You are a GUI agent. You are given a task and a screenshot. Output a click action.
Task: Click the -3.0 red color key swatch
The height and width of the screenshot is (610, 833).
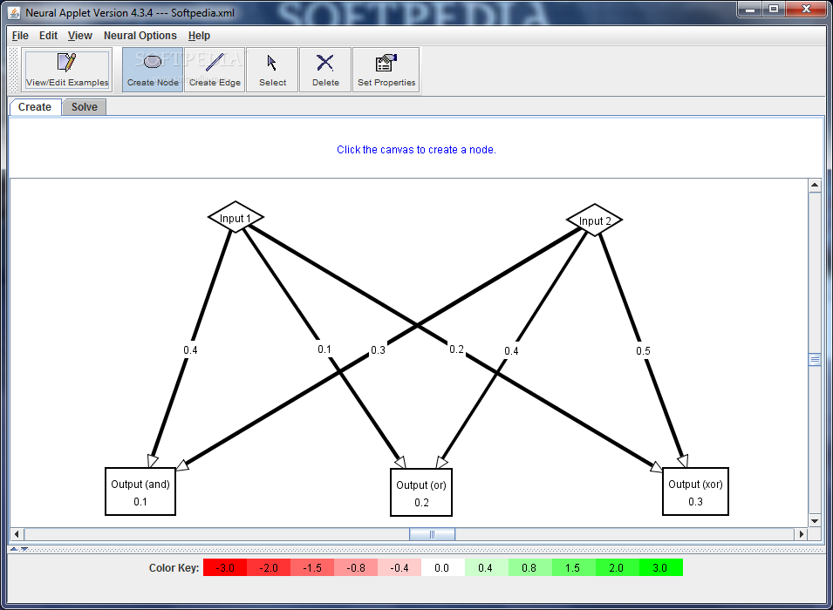(x=225, y=567)
